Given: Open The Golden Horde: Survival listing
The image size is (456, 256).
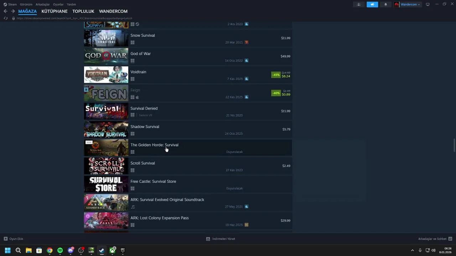Looking at the screenshot, I should [x=188, y=148].
